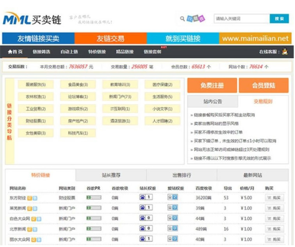Click blue badge icon next to 北京新闻
295x247 pixels.
pyautogui.click(x=35, y=229)
